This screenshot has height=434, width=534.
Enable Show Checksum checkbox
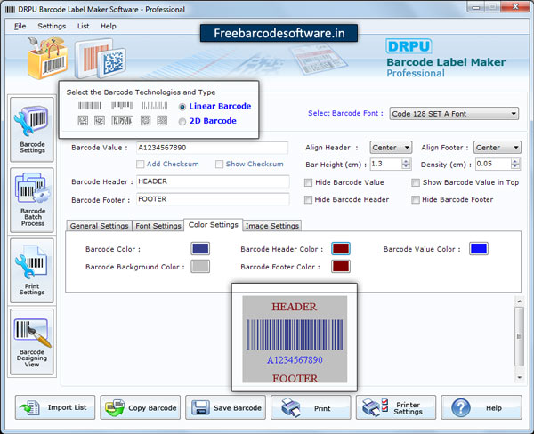tap(219, 165)
